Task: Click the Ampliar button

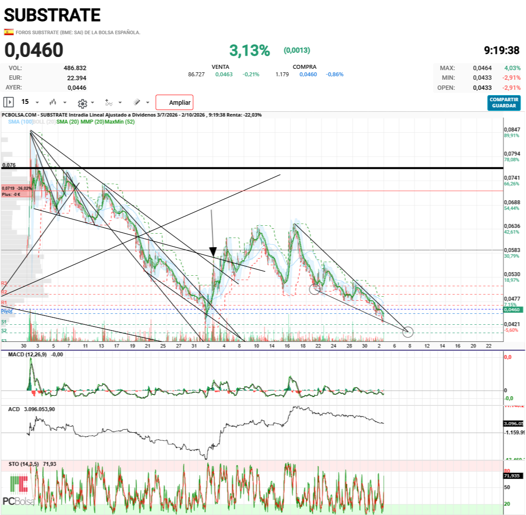Action: pos(174,103)
